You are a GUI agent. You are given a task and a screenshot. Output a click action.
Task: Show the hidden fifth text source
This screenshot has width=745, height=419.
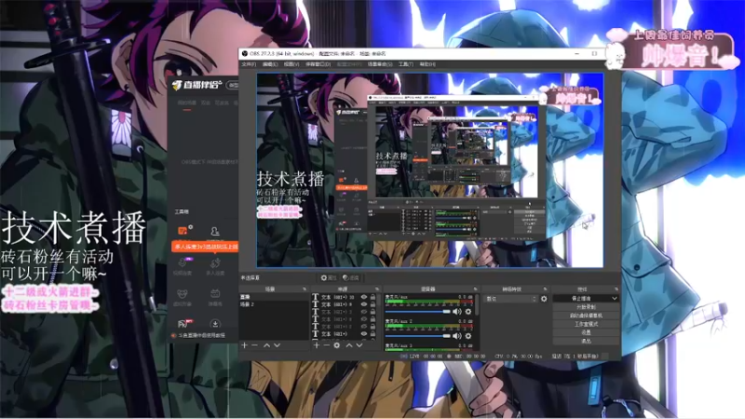coord(364,327)
